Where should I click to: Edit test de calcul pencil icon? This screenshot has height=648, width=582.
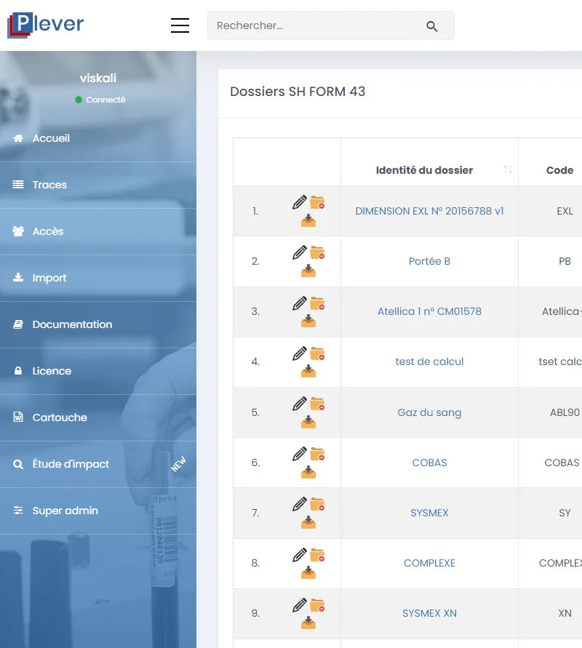tap(299, 353)
